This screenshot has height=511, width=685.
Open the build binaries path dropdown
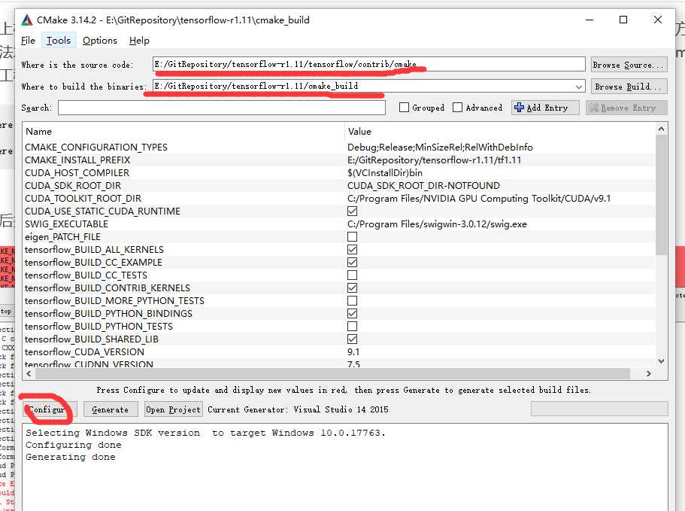(x=579, y=87)
